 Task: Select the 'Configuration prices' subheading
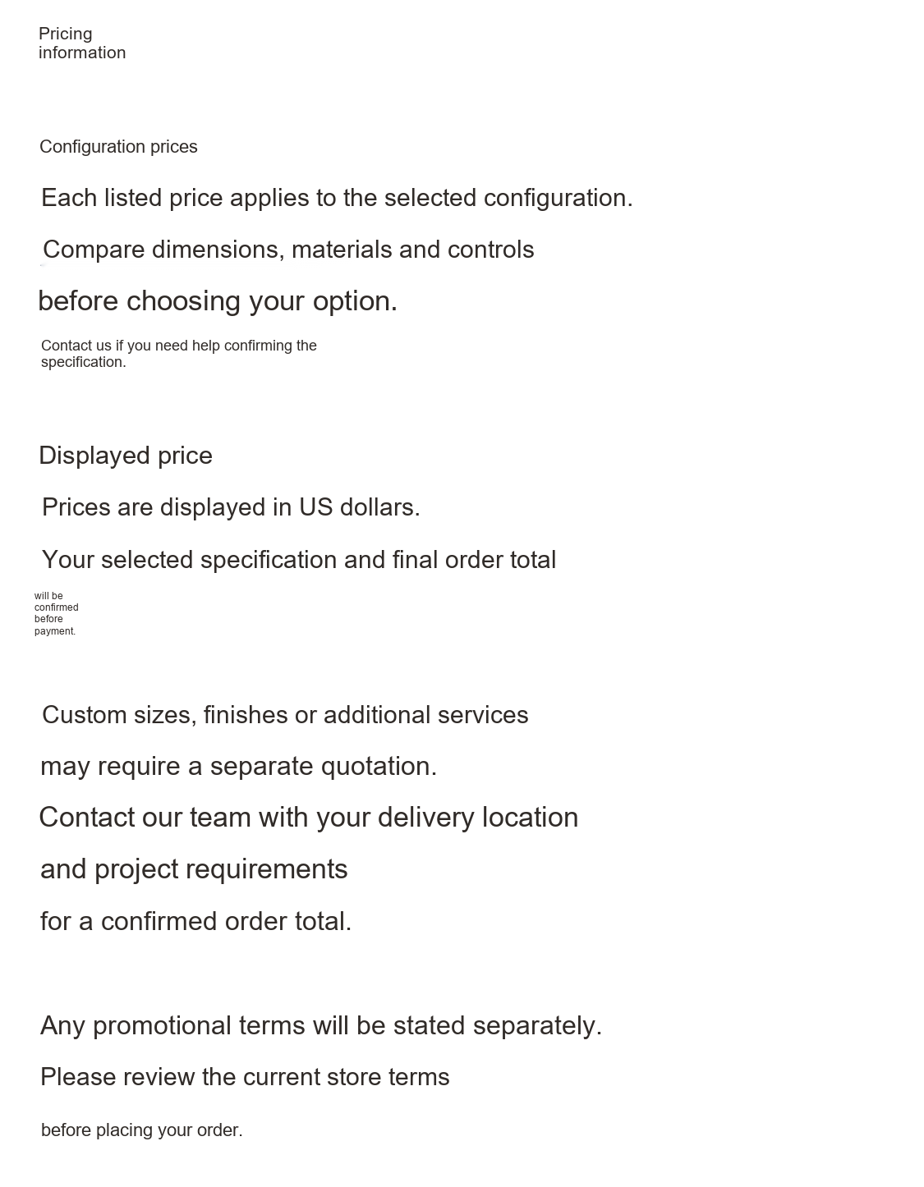[x=118, y=147]
